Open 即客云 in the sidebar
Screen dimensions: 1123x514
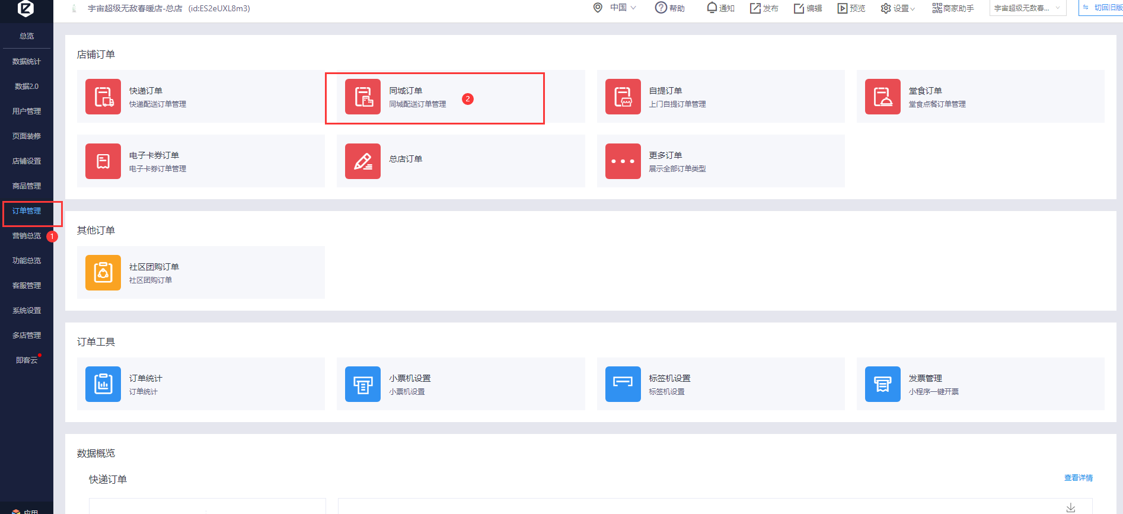click(27, 360)
